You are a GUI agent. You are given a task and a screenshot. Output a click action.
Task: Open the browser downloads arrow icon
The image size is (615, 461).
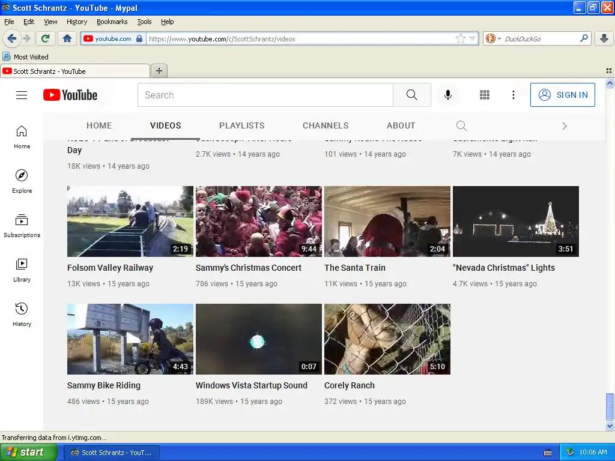click(604, 38)
